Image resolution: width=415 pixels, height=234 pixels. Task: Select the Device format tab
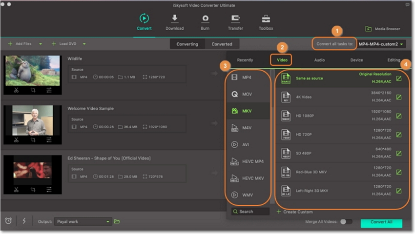(356, 60)
